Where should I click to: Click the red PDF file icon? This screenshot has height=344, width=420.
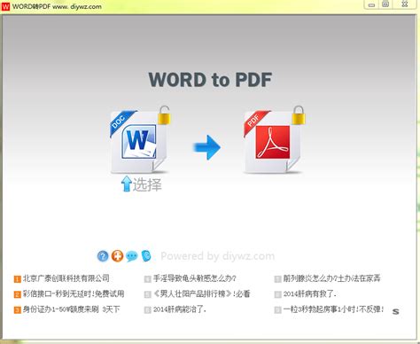coord(272,142)
